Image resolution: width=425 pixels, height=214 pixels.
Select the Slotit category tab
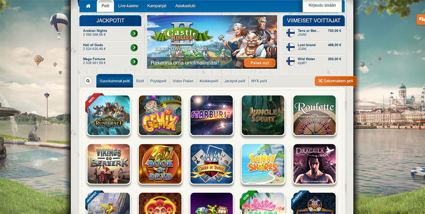[x=140, y=81]
